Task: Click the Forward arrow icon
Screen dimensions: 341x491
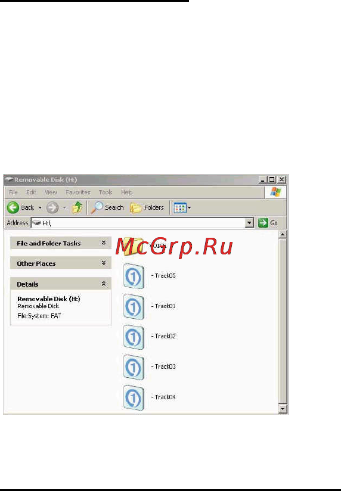Action: (52, 207)
